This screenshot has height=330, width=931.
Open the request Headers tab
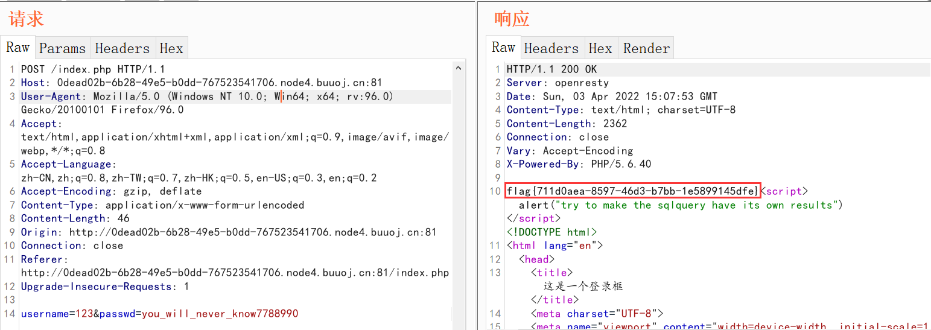(x=122, y=48)
